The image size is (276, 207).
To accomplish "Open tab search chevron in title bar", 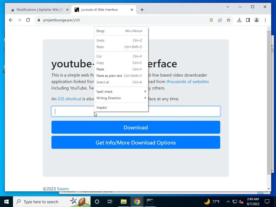I will [227, 7].
